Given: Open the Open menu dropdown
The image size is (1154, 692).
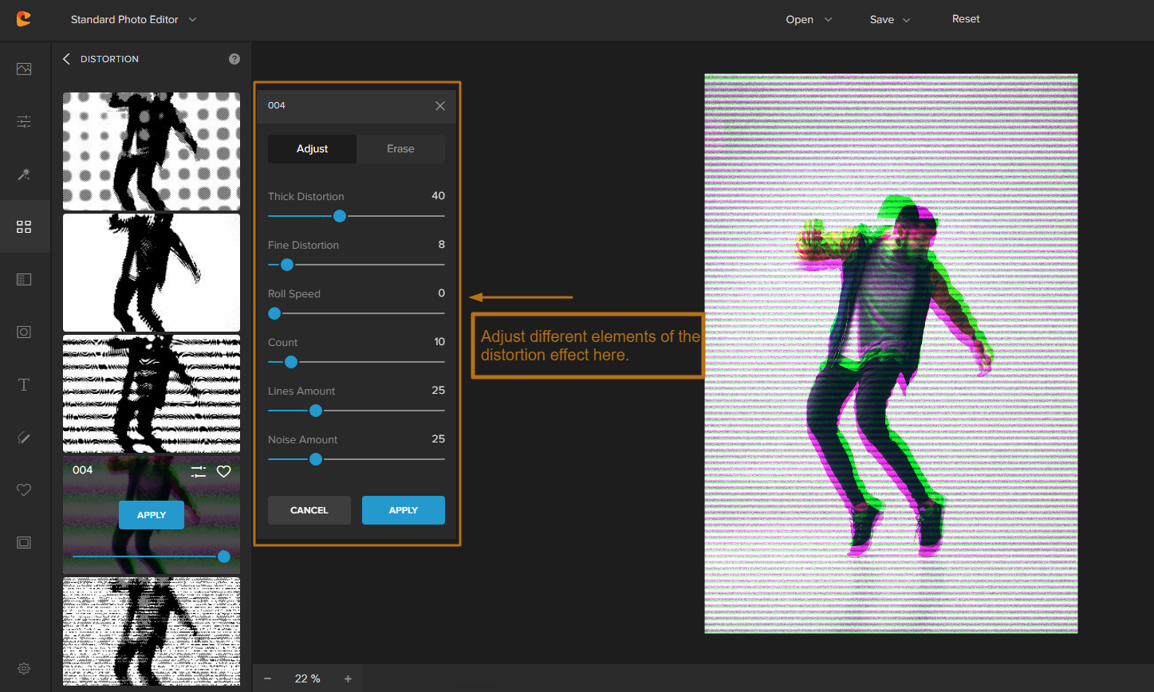Looking at the screenshot, I should (x=808, y=20).
